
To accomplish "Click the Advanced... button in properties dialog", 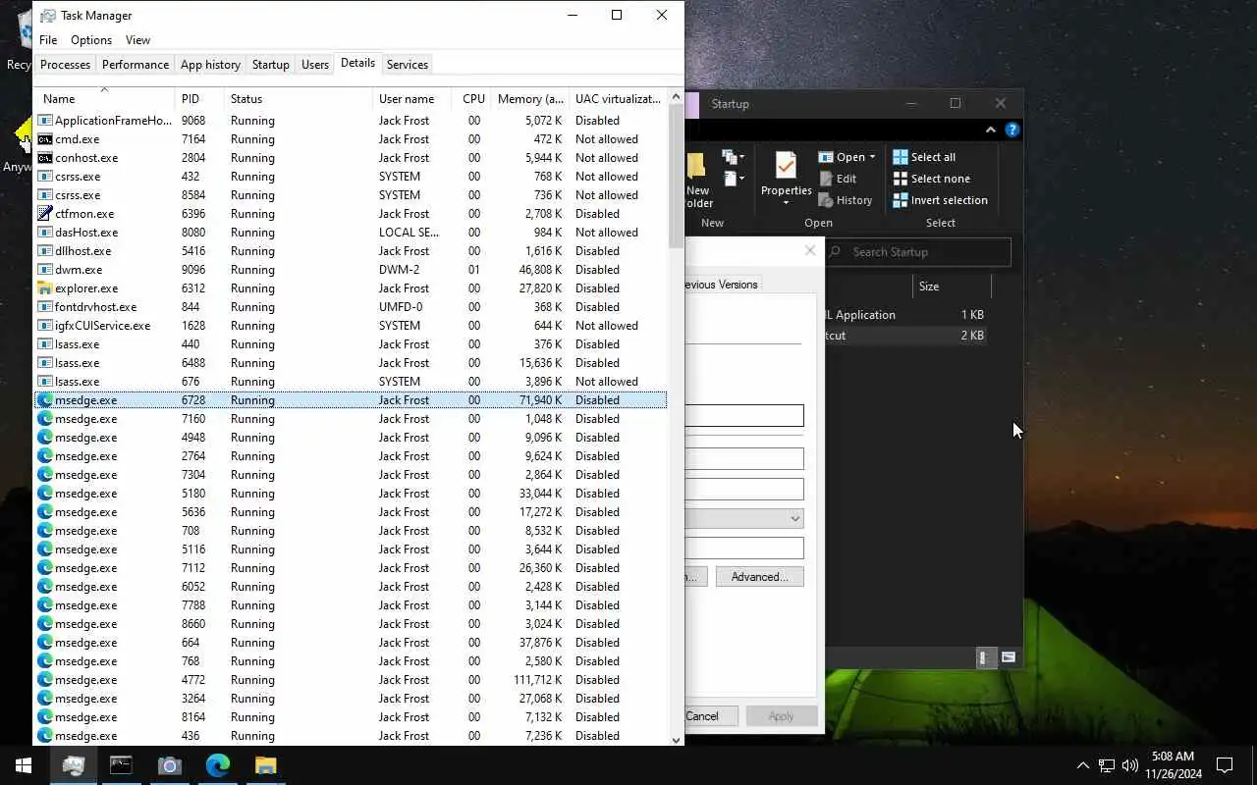I will 759,577.
